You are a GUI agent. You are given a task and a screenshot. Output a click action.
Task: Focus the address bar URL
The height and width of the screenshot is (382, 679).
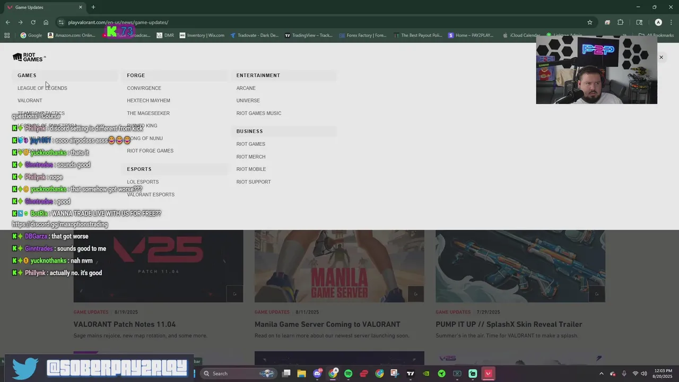click(118, 22)
